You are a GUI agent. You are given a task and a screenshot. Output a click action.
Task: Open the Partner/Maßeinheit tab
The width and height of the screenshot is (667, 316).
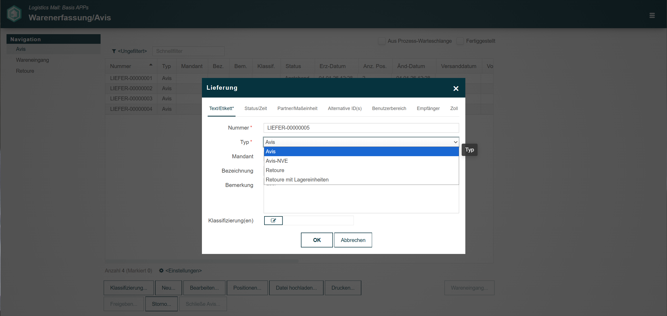[x=297, y=108]
